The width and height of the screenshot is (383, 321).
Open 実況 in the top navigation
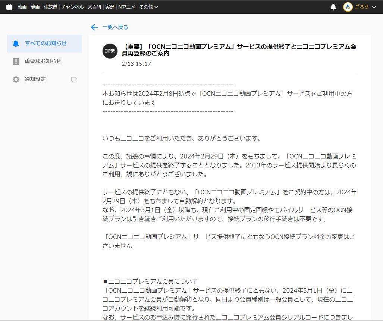coord(110,7)
